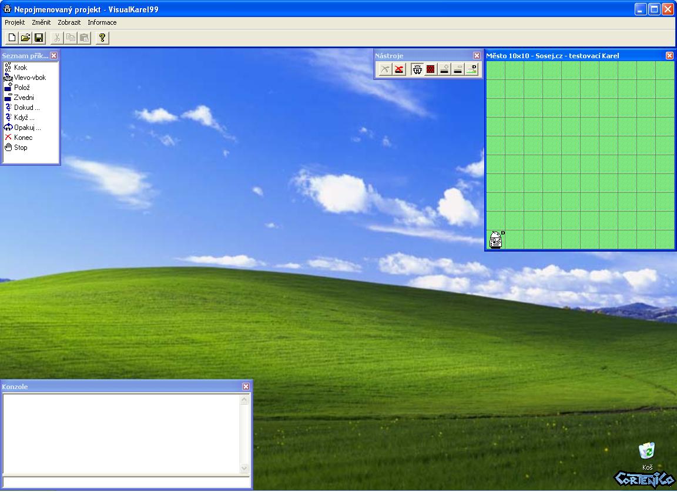Click the Konzole scrollbar up arrow
Image resolution: width=677 pixels, height=492 pixels.
[244, 400]
